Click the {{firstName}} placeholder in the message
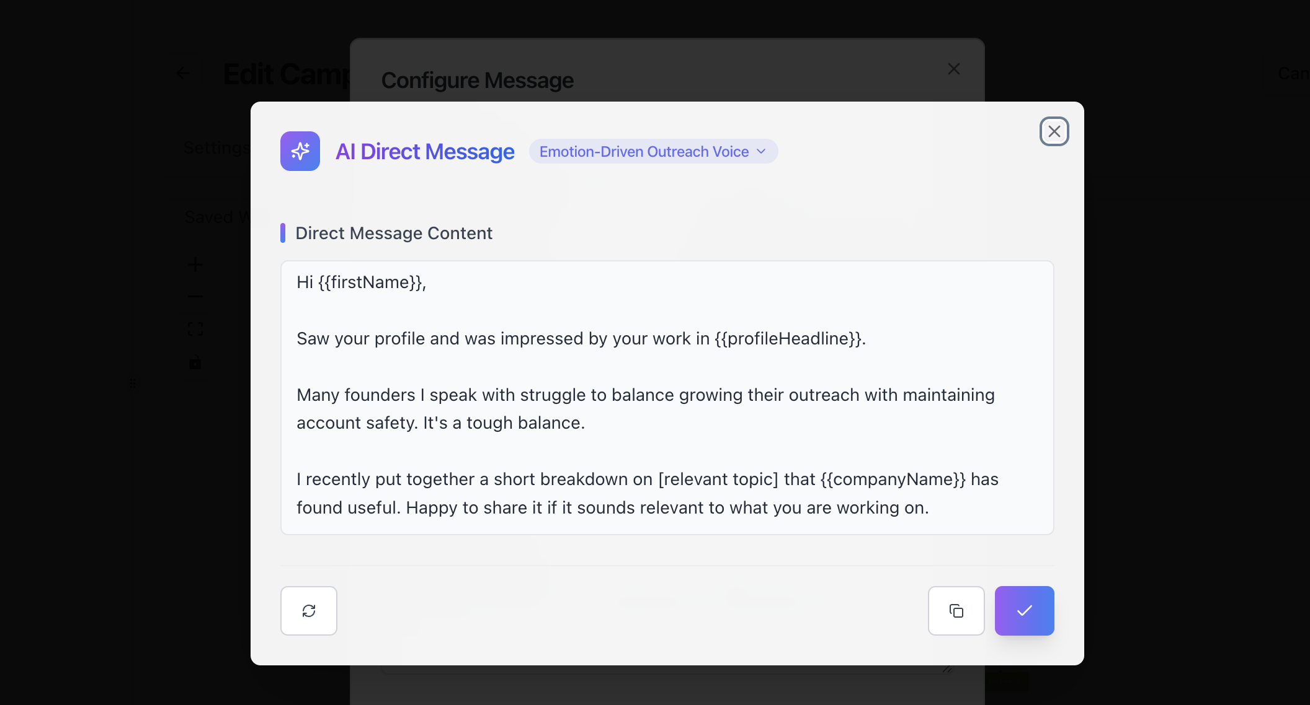 pyautogui.click(x=370, y=282)
